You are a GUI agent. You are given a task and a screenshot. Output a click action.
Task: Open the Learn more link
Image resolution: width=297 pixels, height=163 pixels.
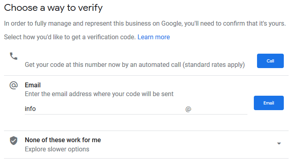(x=153, y=37)
